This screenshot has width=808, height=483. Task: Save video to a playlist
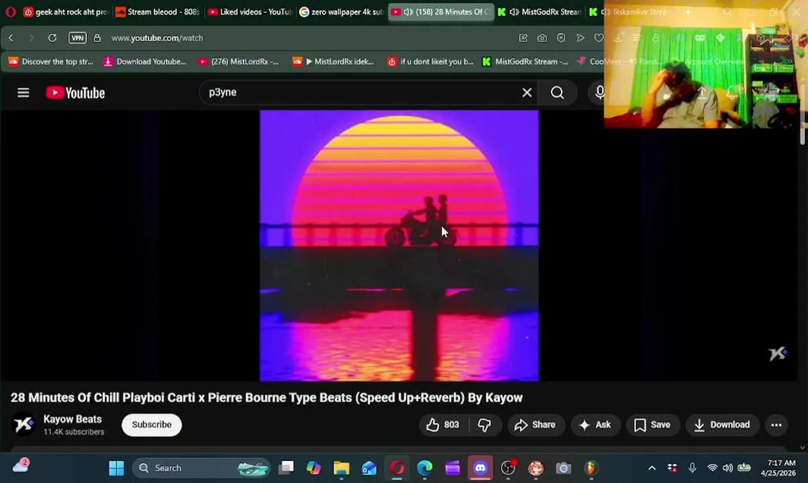[652, 425]
